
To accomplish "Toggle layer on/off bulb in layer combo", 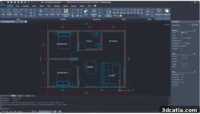I will click(x=114, y=16).
